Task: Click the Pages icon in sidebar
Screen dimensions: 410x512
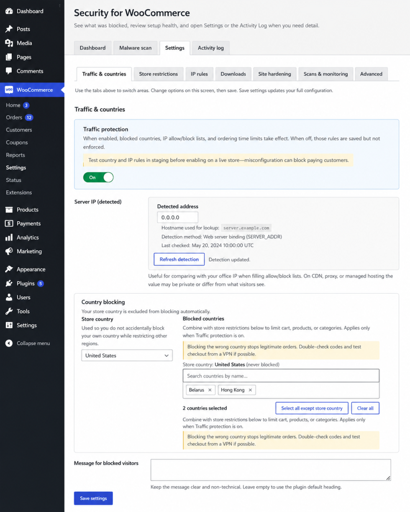Action: [9, 57]
